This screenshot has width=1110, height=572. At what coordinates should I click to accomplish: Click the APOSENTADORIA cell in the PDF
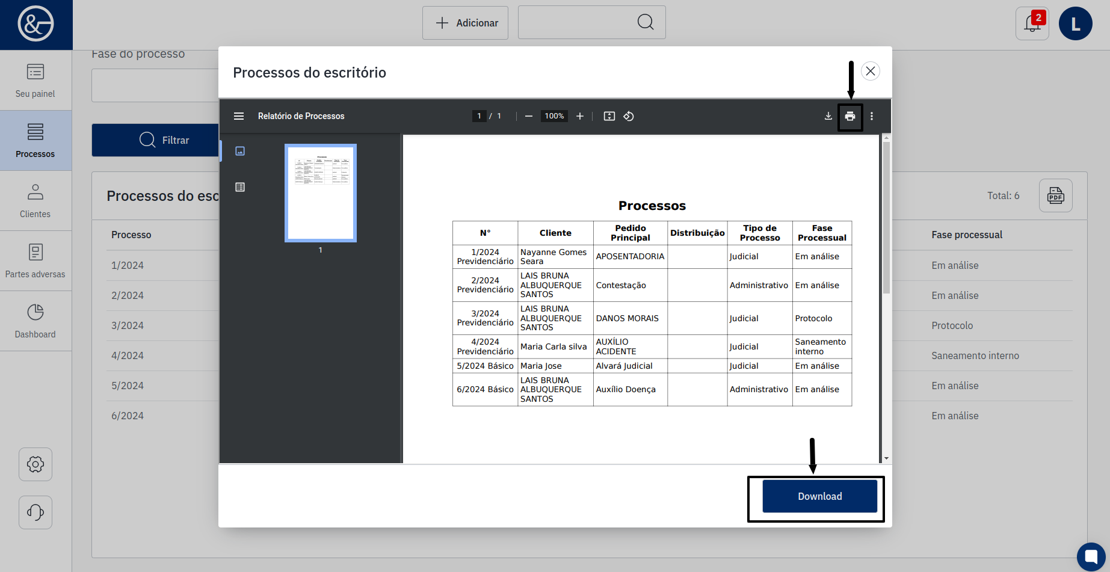click(630, 256)
